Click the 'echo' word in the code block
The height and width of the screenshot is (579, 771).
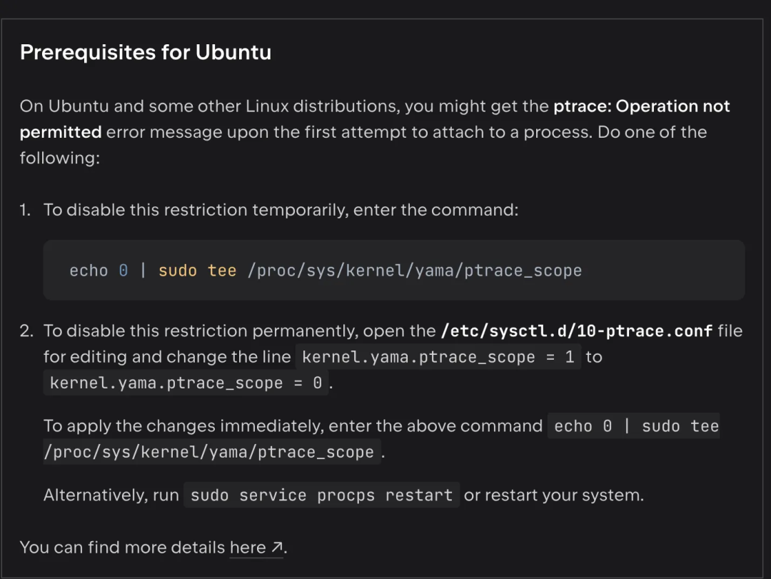tap(89, 271)
